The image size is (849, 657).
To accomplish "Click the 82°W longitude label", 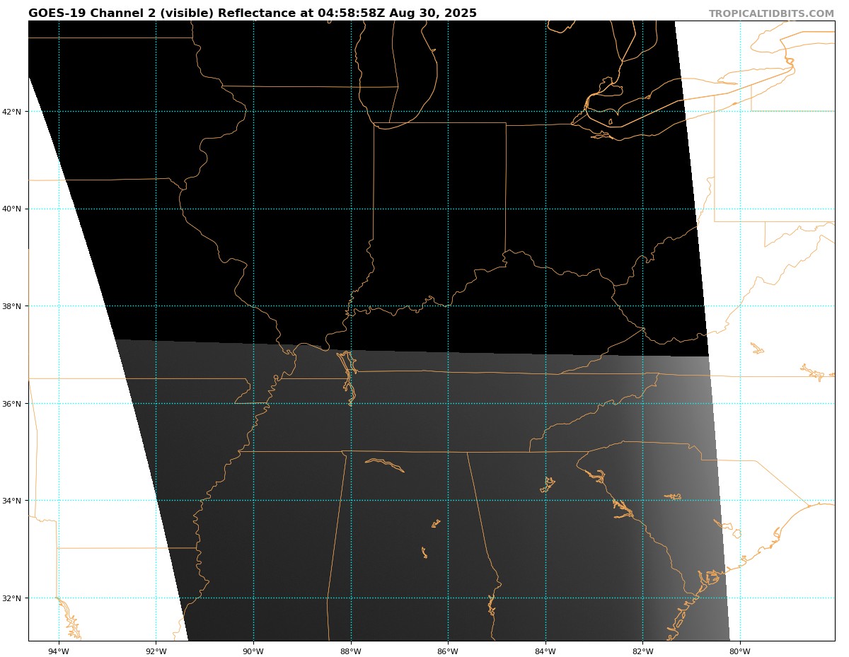I will tap(642, 651).
